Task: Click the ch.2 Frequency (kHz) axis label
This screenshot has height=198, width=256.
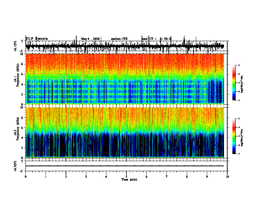Action: [x=17, y=129]
